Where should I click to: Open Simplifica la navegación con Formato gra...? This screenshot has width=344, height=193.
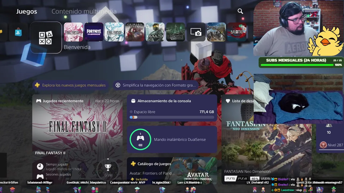coord(156,85)
